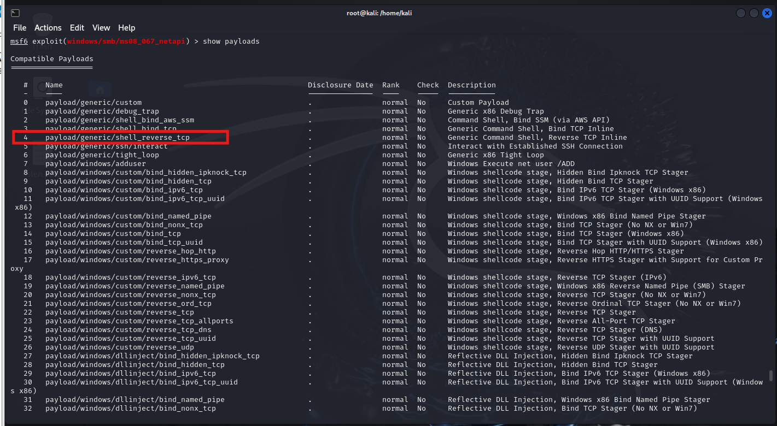The image size is (777, 426).
Task: Click the 'Rank' column header
Action: point(391,85)
